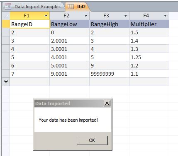This screenshot has height=156, width=178.
Task: Expand the F3 column dropdown
Action: click(125, 16)
